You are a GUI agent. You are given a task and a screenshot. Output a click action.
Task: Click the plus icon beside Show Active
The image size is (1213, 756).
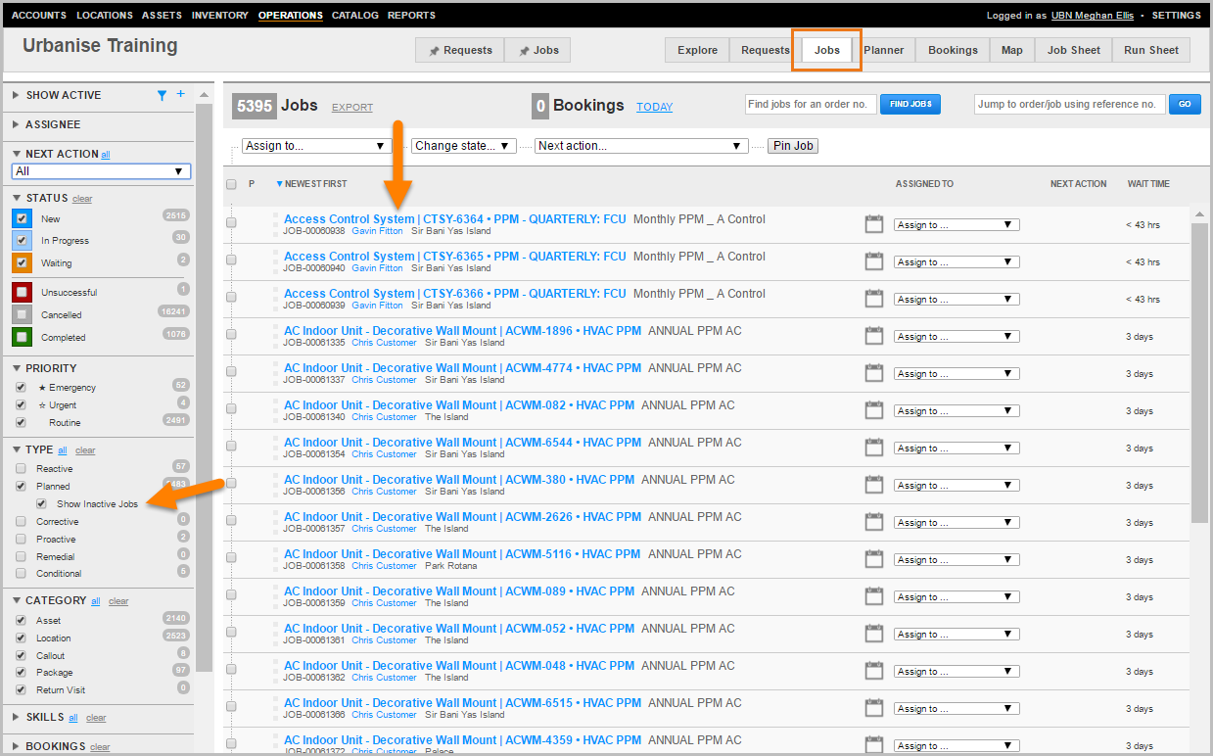click(x=180, y=95)
